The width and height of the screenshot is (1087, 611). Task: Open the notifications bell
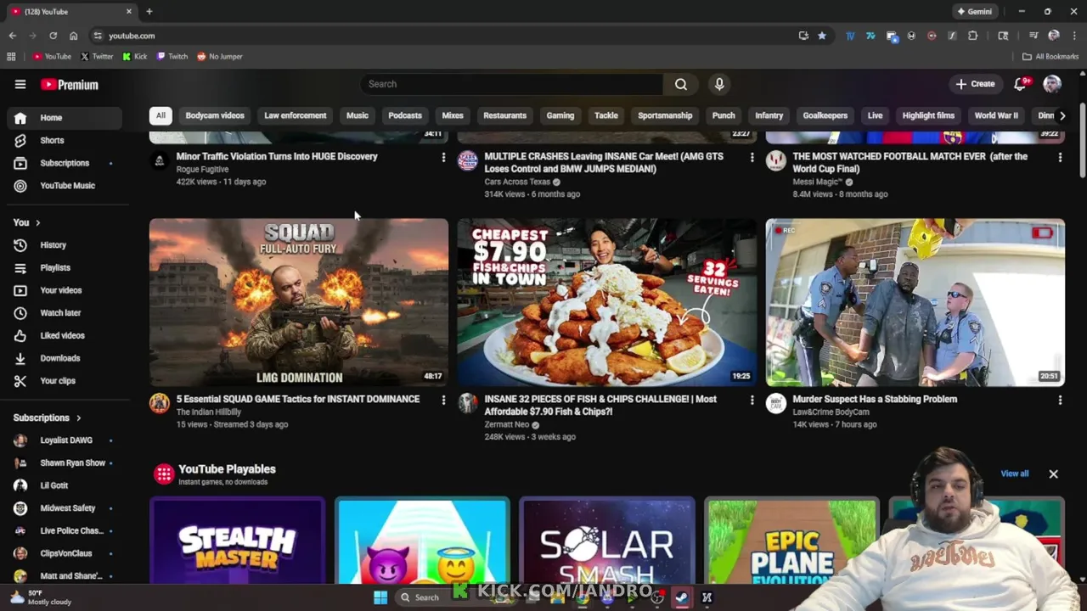[1021, 84]
